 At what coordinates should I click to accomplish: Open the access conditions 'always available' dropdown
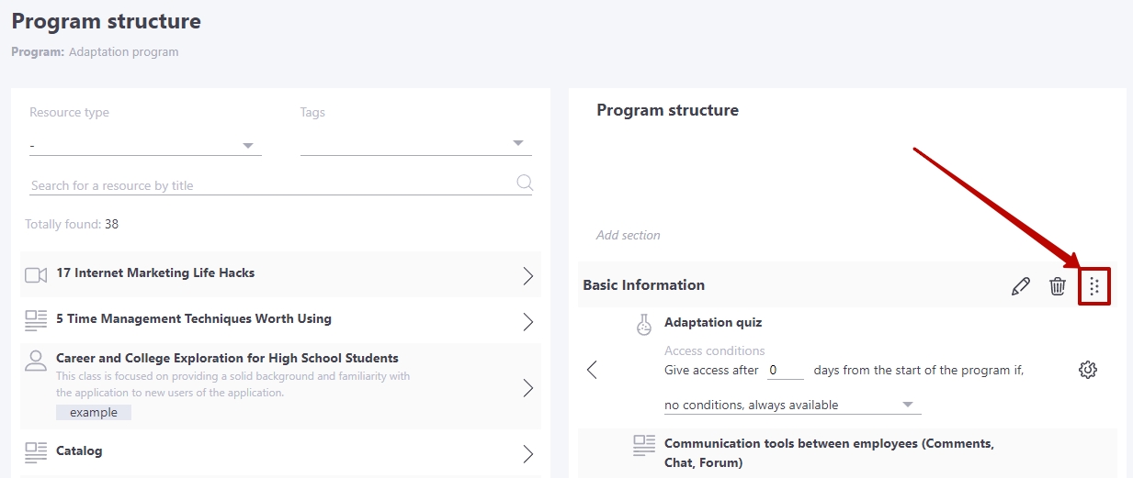(792, 405)
